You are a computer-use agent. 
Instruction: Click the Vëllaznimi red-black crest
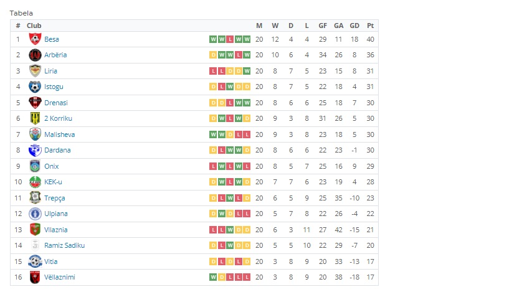pos(35,277)
